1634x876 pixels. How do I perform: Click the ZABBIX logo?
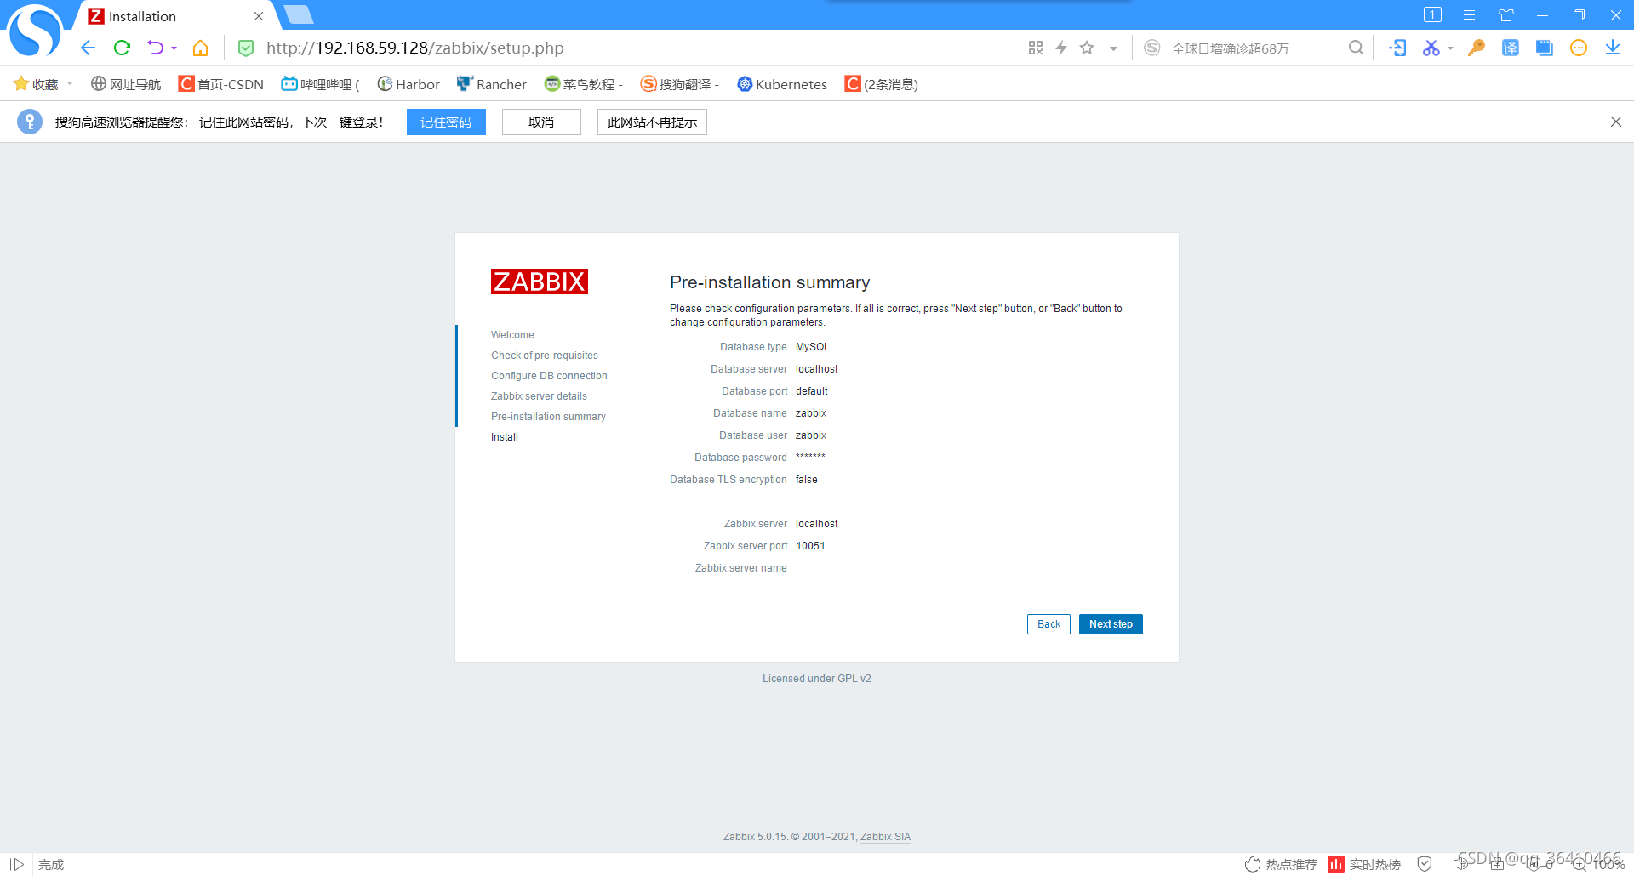pyautogui.click(x=540, y=282)
